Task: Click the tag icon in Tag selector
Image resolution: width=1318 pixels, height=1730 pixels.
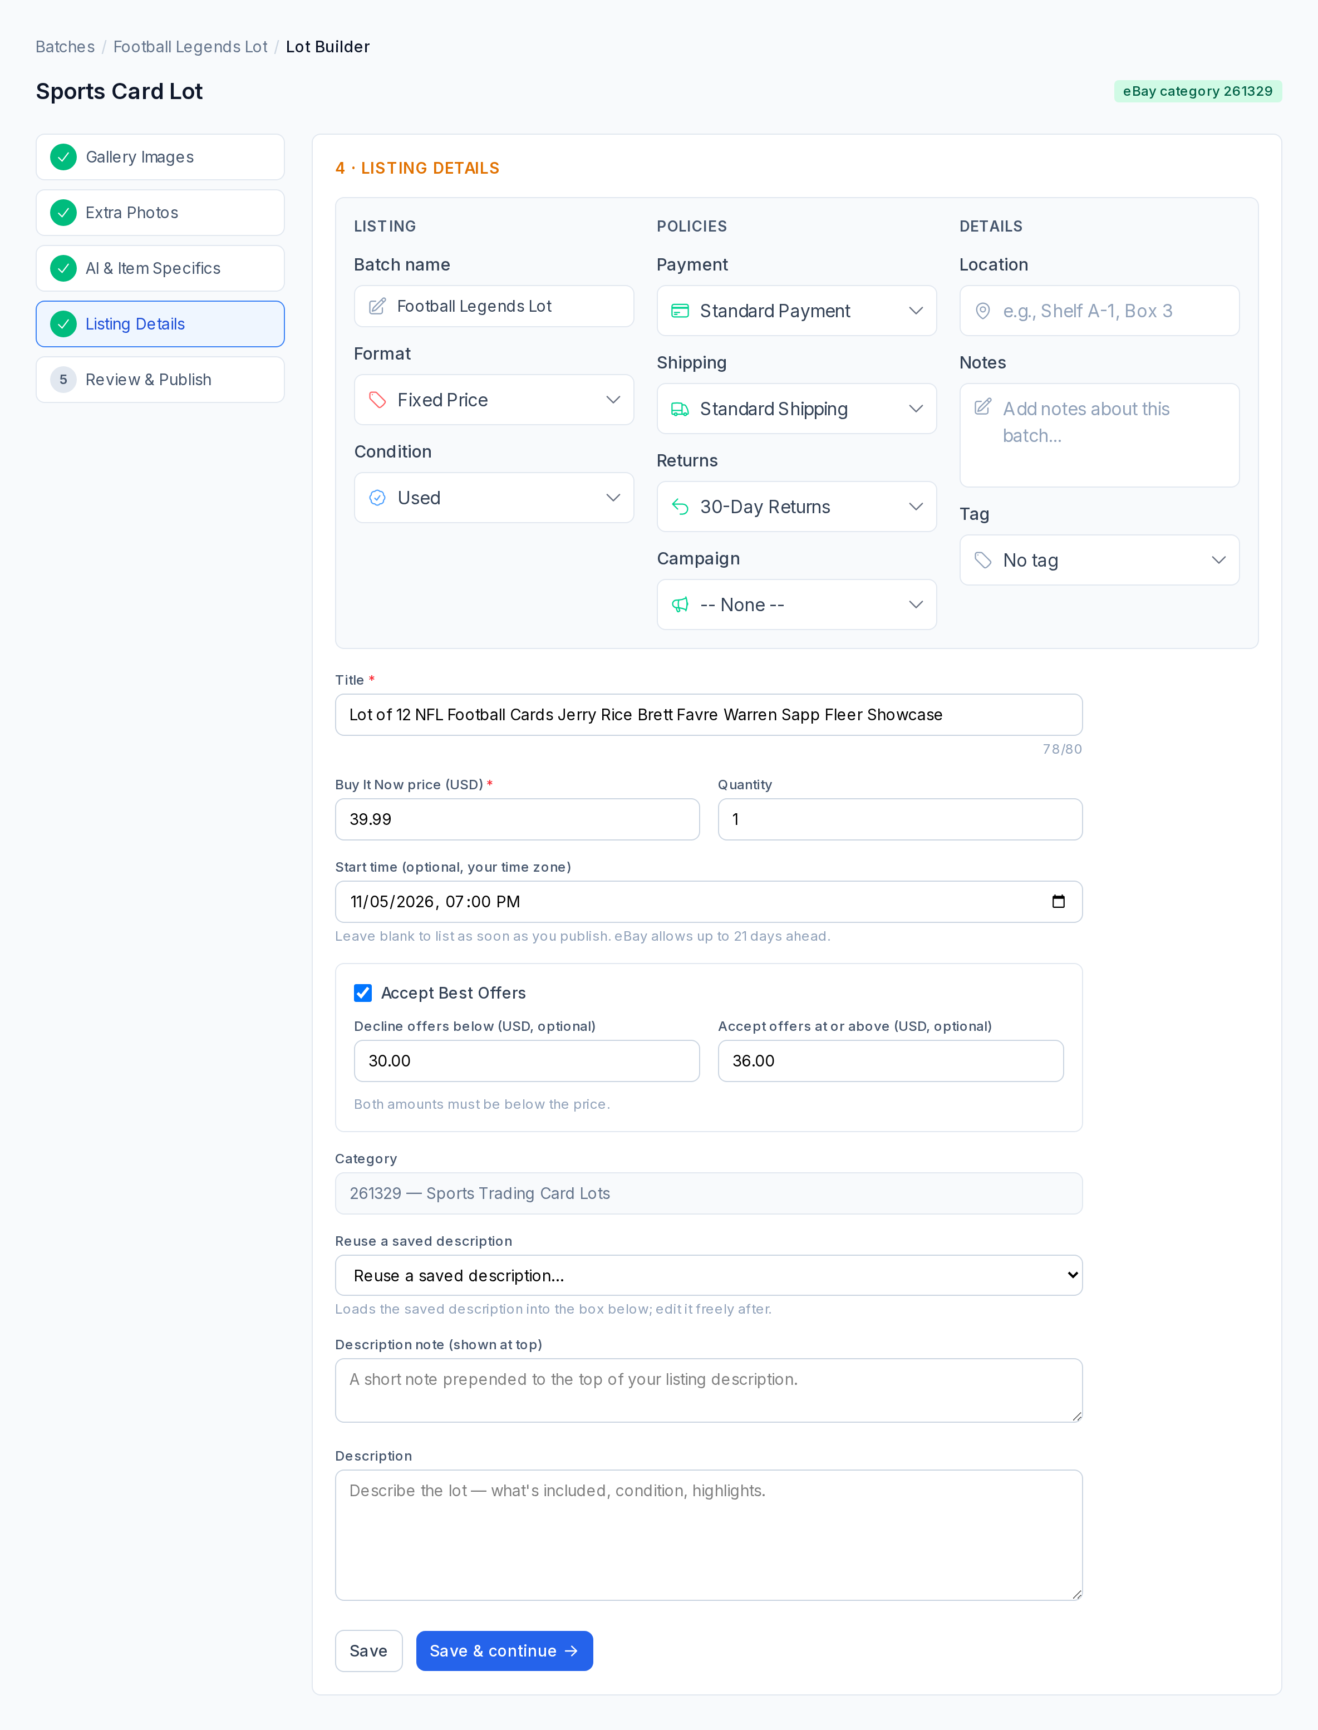Action: (983, 560)
